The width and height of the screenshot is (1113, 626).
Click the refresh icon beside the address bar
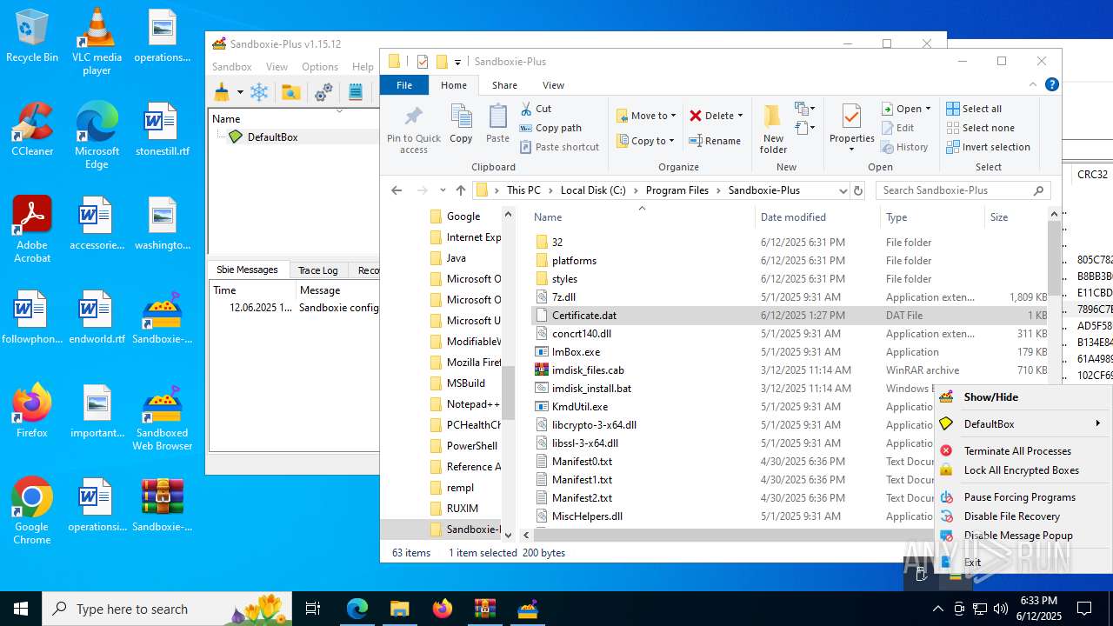click(858, 190)
